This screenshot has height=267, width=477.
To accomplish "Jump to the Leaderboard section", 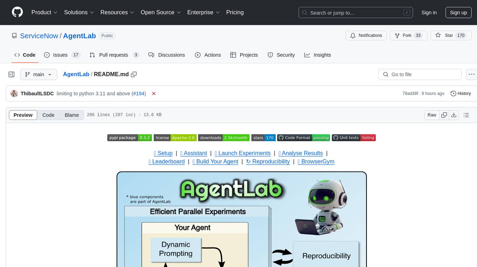I will 167,161.
